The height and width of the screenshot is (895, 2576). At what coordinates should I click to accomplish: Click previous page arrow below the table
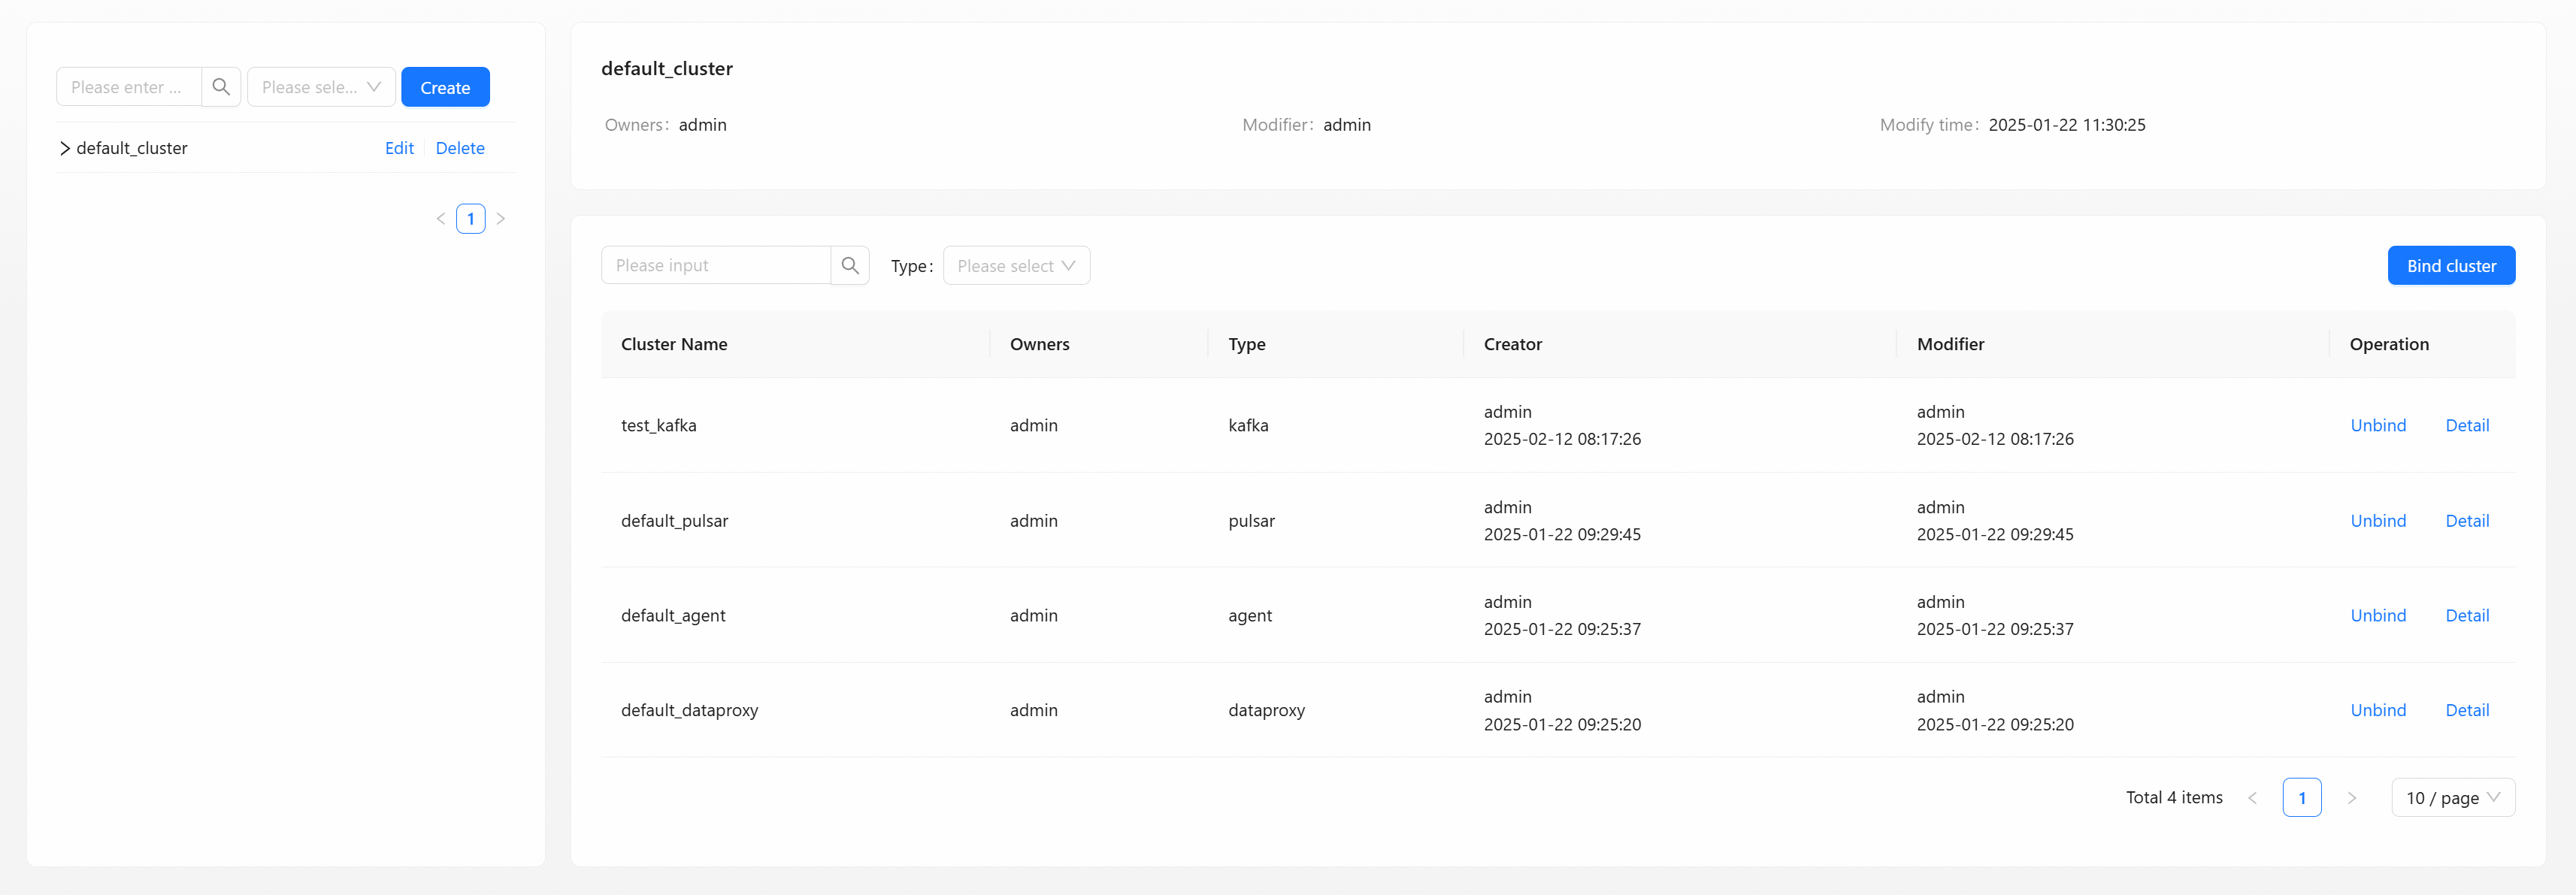(x=2252, y=797)
